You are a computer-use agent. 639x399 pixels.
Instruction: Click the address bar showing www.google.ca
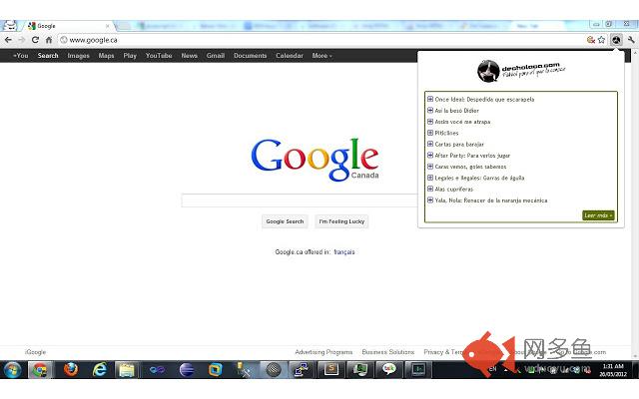click(321, 40)
